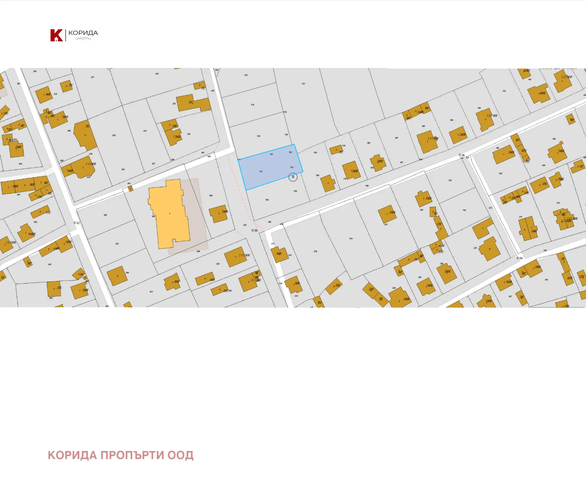Click the КОРИДА имоти brand name text
The height and width of the screenshot is (492, 586).
[83, 34]
